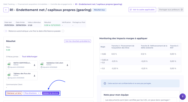Expand the Plus d'actions dropdown
The image size is (188, 102).
(32, 93)
